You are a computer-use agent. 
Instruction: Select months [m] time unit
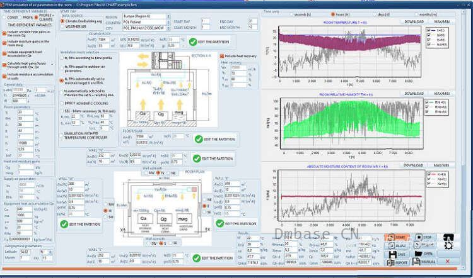[417, 14]
